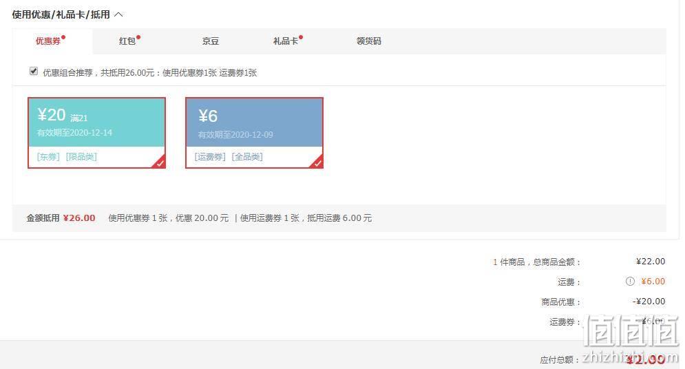Click the 使用优惠/礼品卡/抵用 header title
The image size is (685, 369).
click(x=61, y=14)
